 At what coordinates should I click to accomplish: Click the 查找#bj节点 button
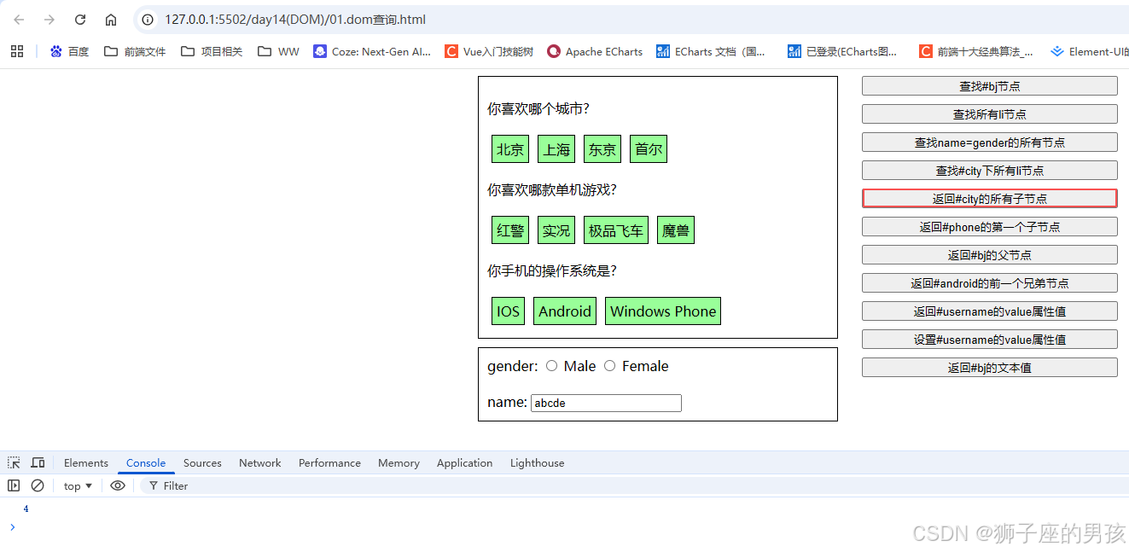(x=990, y=85)
